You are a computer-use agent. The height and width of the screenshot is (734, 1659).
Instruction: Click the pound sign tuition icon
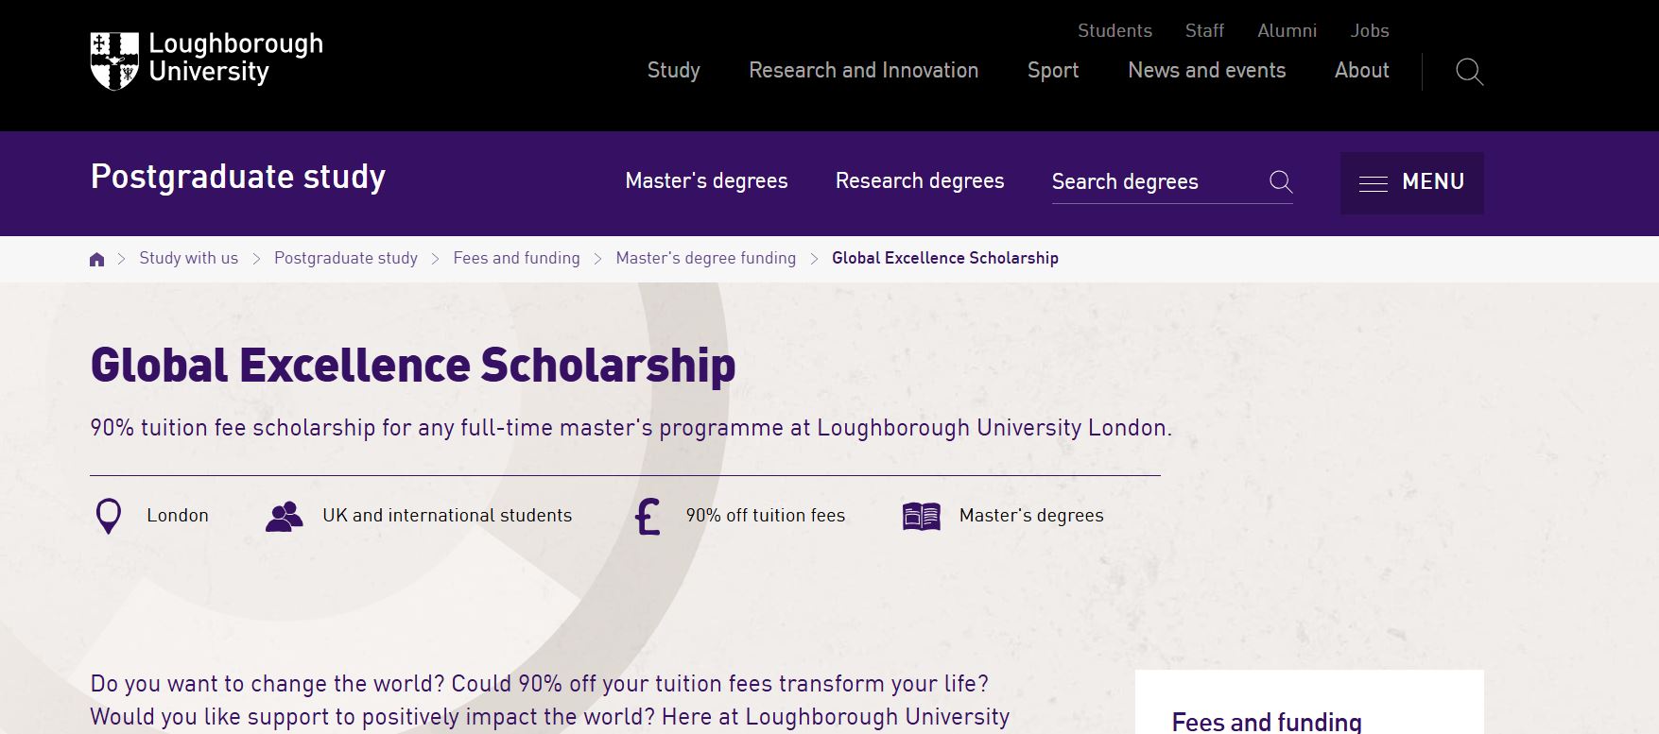point(648,517)
